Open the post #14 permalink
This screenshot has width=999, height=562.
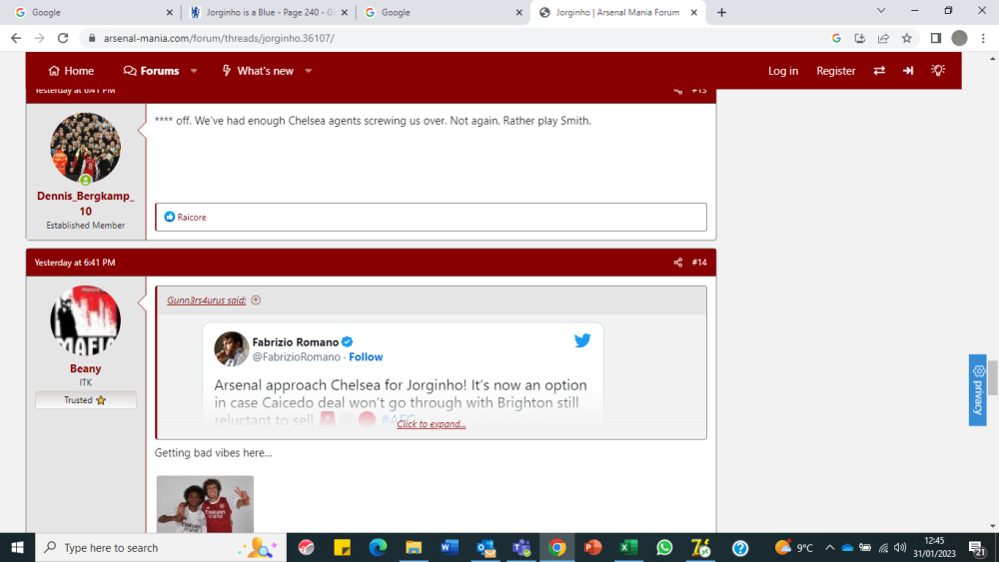pos(699,263)
